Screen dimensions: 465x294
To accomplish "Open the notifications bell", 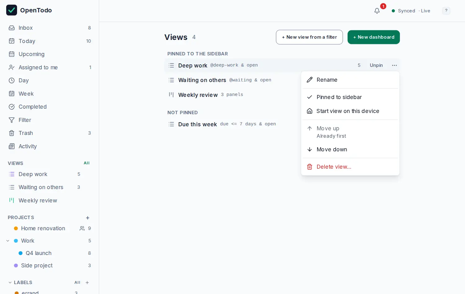I will pos(377,11).
